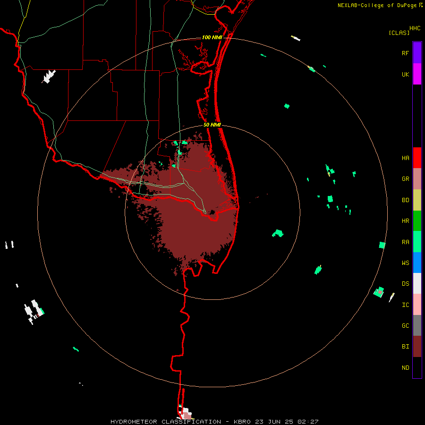Click the RA legend label

tap(405, 242)
